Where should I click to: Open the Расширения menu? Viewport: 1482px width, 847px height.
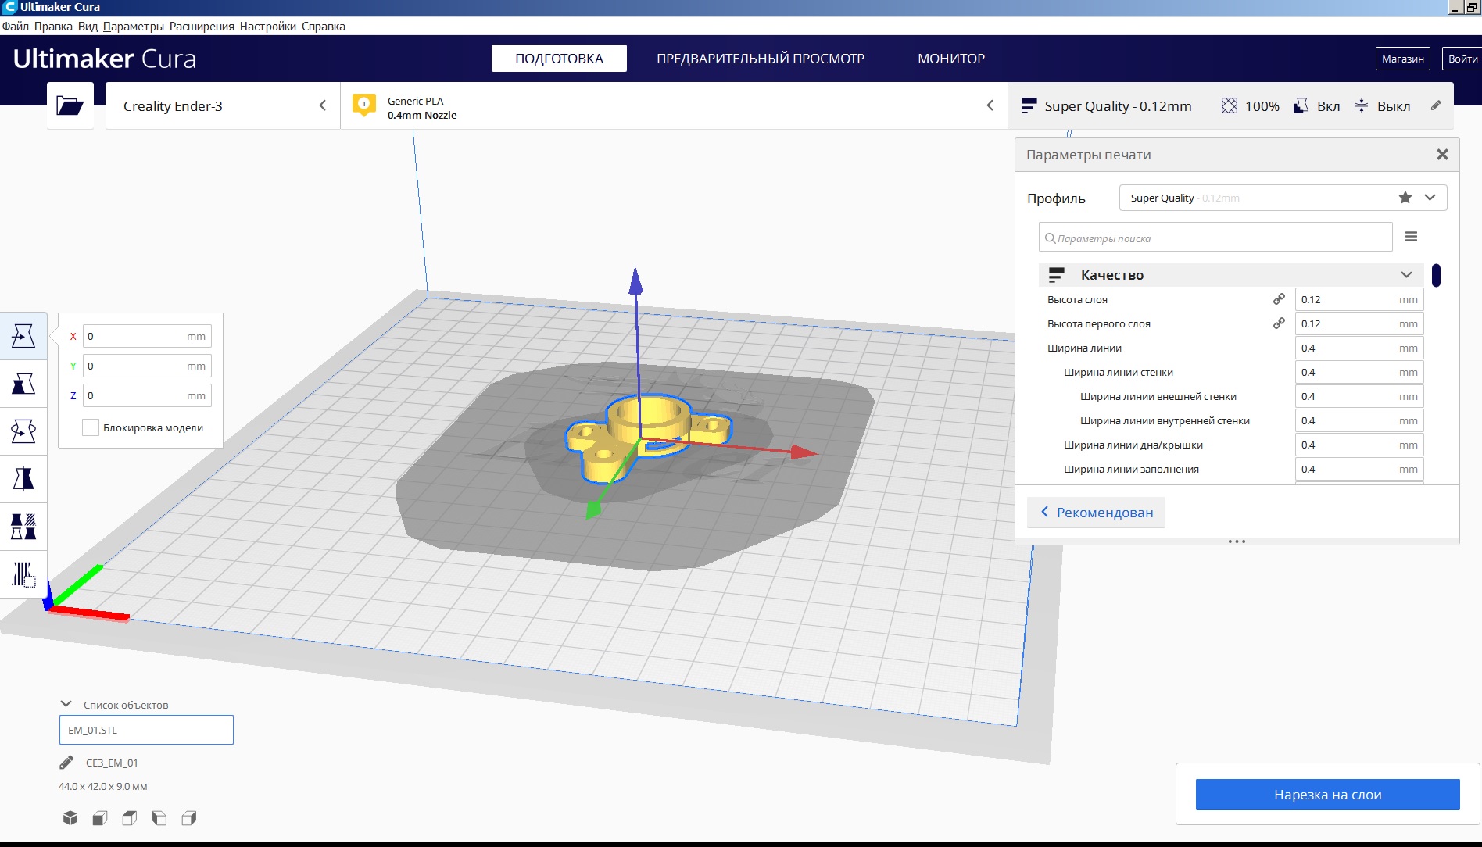[x=202, y=27]
